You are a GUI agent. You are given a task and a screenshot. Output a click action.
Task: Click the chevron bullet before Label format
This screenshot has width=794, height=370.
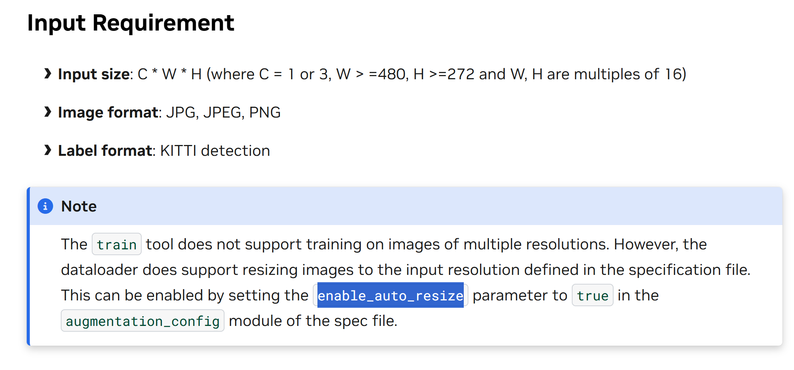click(48, 150)
